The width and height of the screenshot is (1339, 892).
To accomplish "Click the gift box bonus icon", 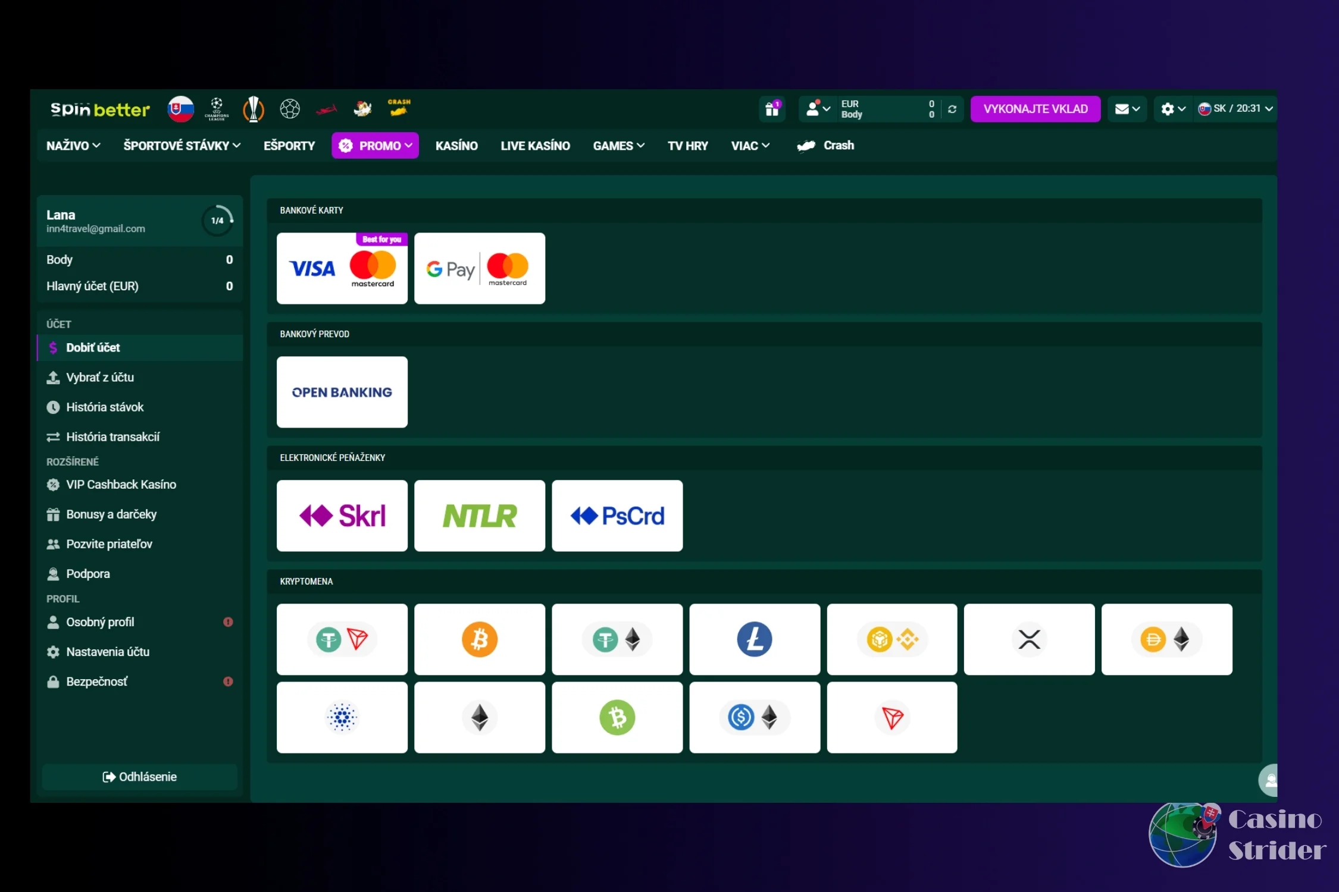I will pos(772,109).
